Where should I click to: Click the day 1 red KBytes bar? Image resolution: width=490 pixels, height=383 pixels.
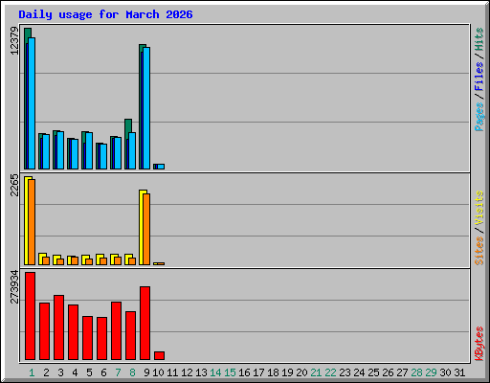[30, 316]
